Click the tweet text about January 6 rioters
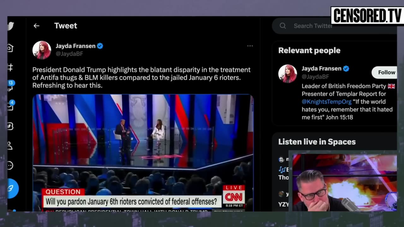 [x=141, y=78]
